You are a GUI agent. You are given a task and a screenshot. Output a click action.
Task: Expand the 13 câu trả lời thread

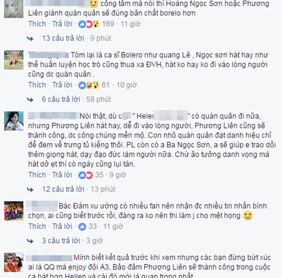63,38
